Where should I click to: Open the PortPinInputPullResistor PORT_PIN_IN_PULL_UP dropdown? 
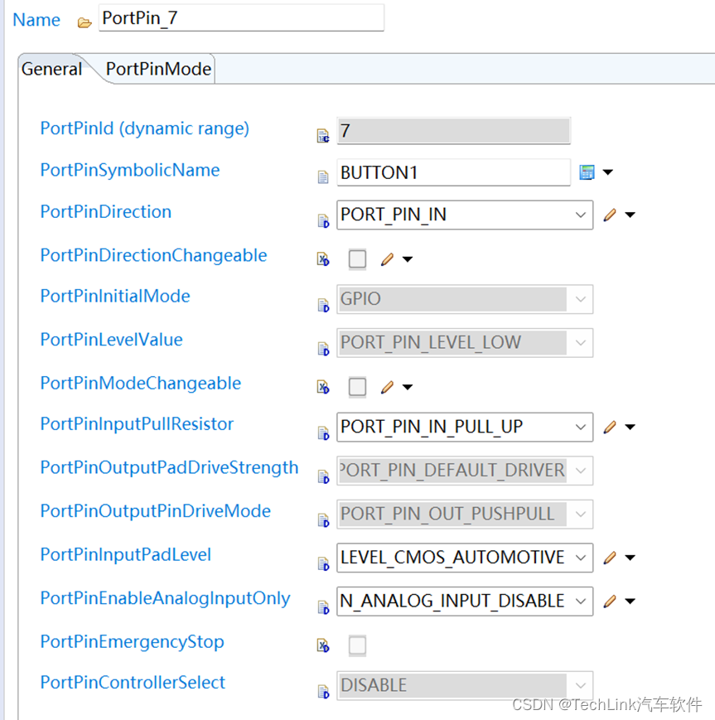point(465,427)
